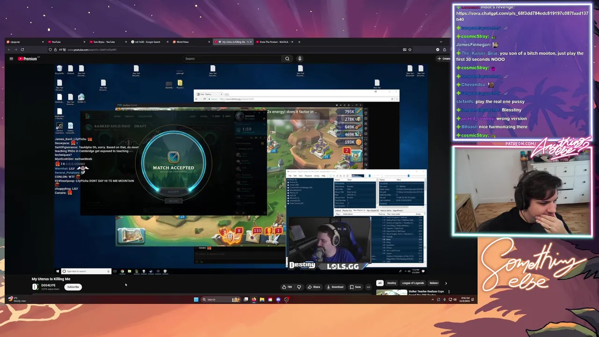Click the browser address bar URL
The image size is (599, 337).
click(x=92, y=50)
